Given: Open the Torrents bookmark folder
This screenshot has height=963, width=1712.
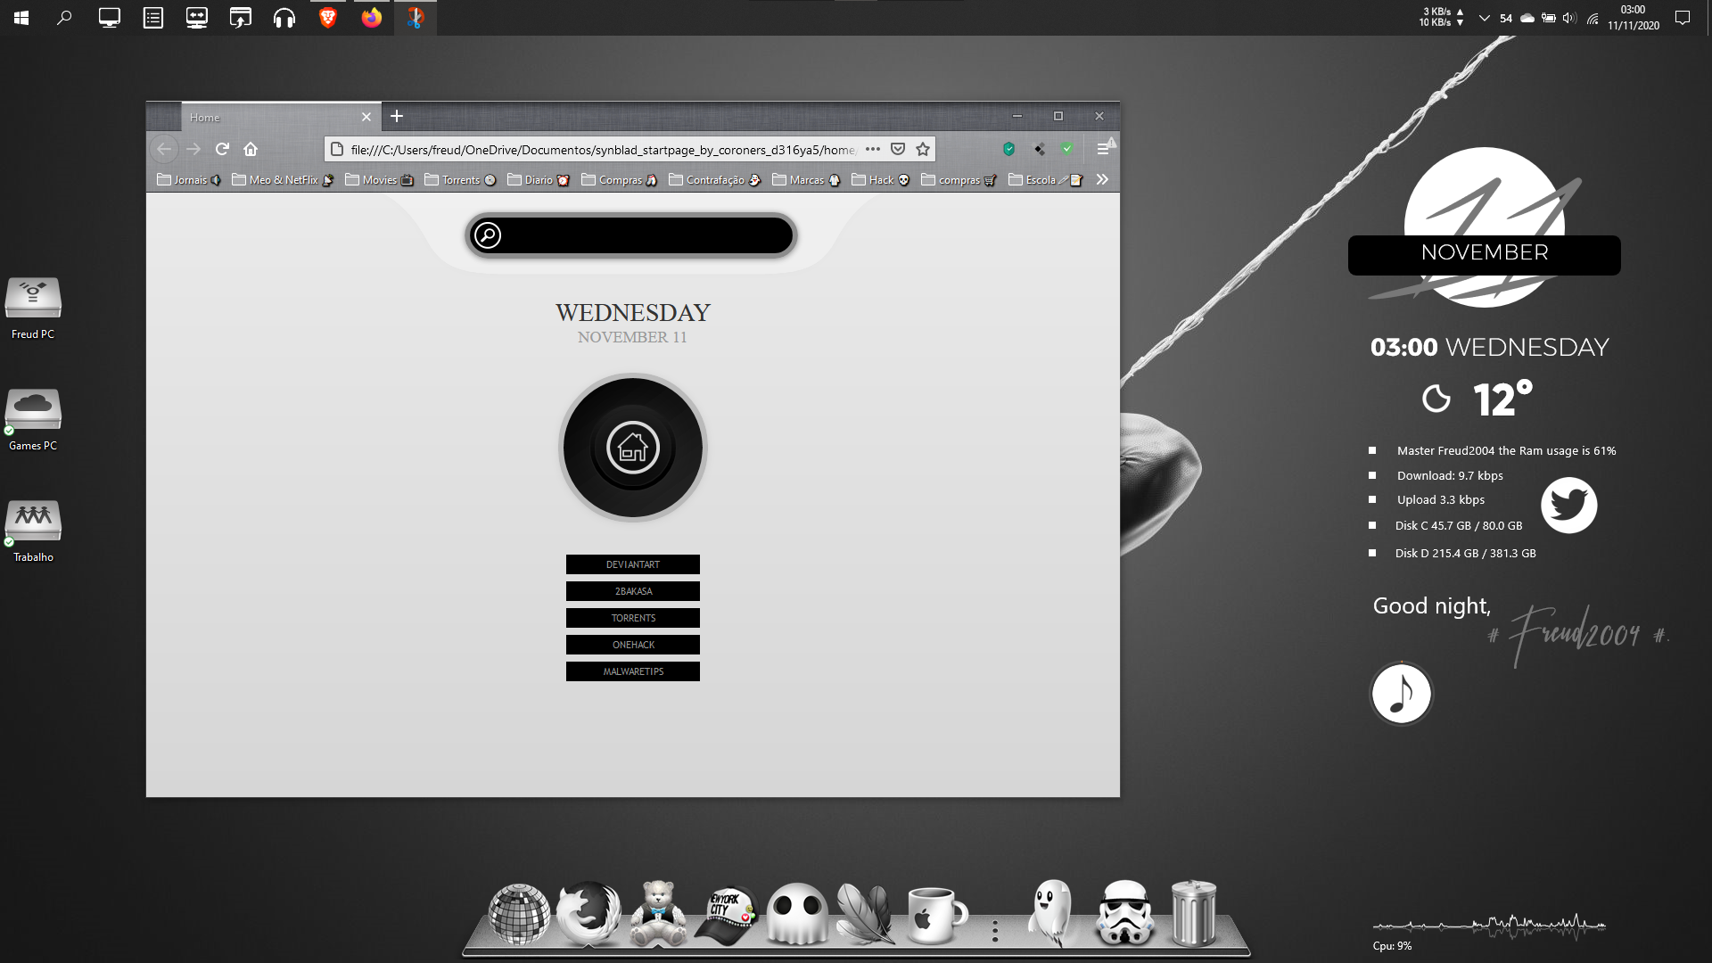Looking at the screenshot, I should pyautogui.click(x=460, y=179).
